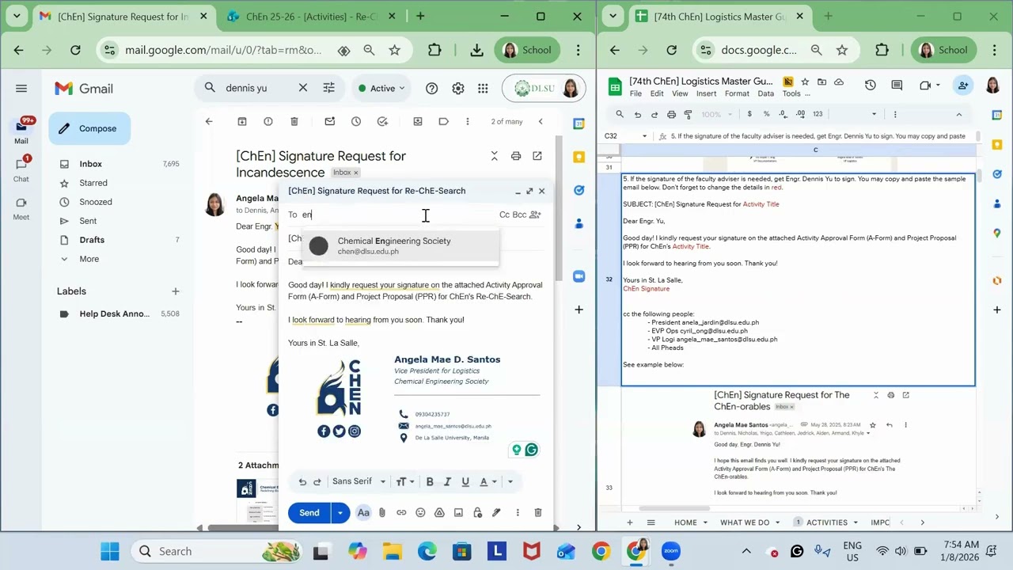The width and height of the screenshot is (1013, 570).
Task: Click the To recipients field
Action: (x=398, y=215)
